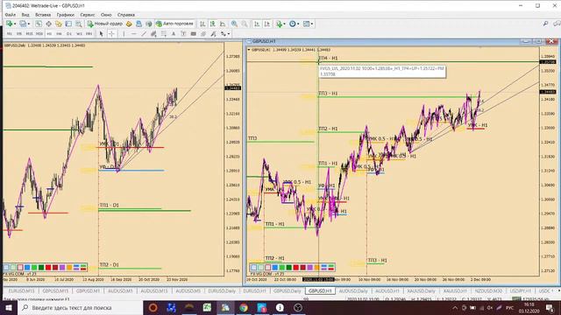This screenshot has width=561, height=315.
Task: Open the Profiles toolbar icon
Action: (23, 24)
